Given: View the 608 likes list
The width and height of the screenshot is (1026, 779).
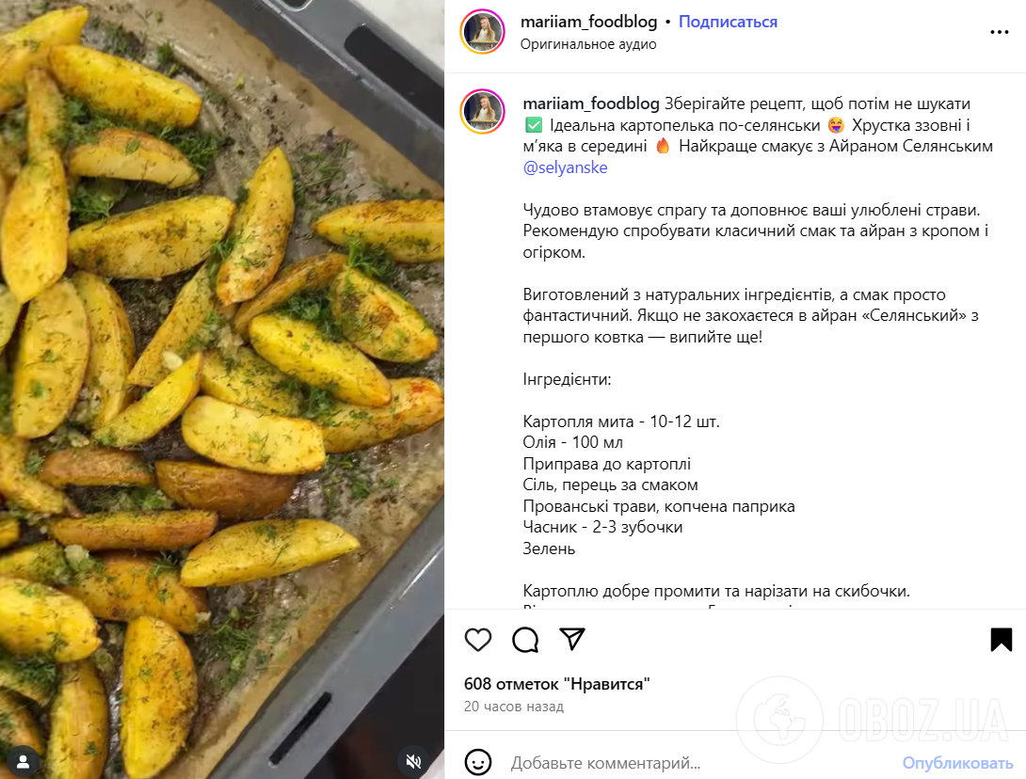Looking at the screenshot, I should 557,684.
